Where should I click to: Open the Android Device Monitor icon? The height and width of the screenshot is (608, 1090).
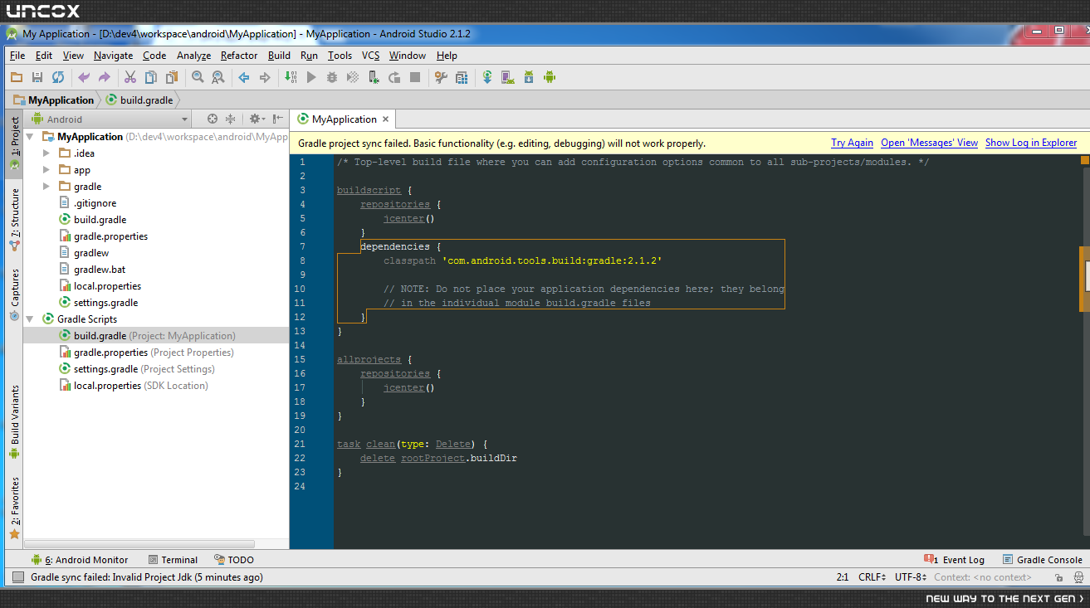550,77
